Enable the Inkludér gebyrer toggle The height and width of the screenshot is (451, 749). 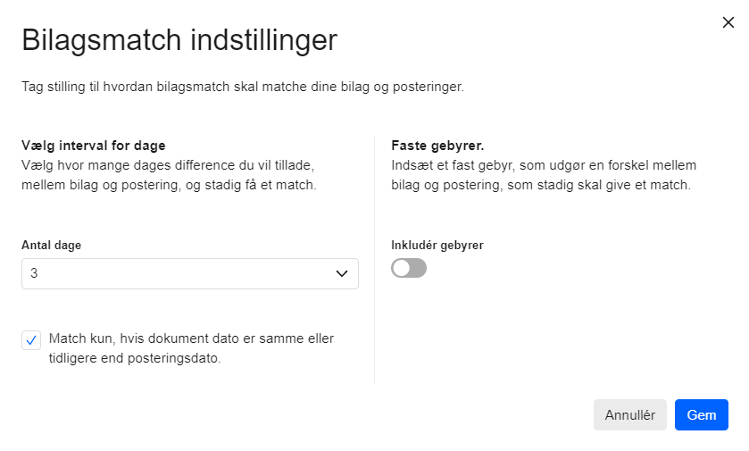[409, 268]
